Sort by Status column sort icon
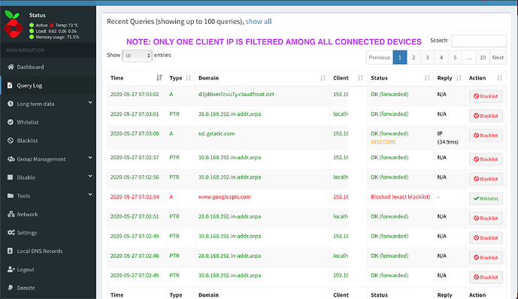518x299 pixels. point(427,78)
